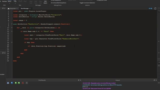Undock the upper left side panel
The width and height of the screenshot is (160, 90).
pyautogui.click(x=3, y=8)
